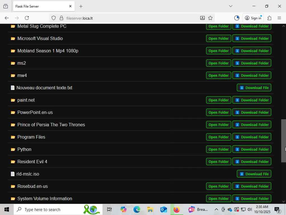Download File Nouveau document texte.txt
286x215 pixels.
(254, 88)
